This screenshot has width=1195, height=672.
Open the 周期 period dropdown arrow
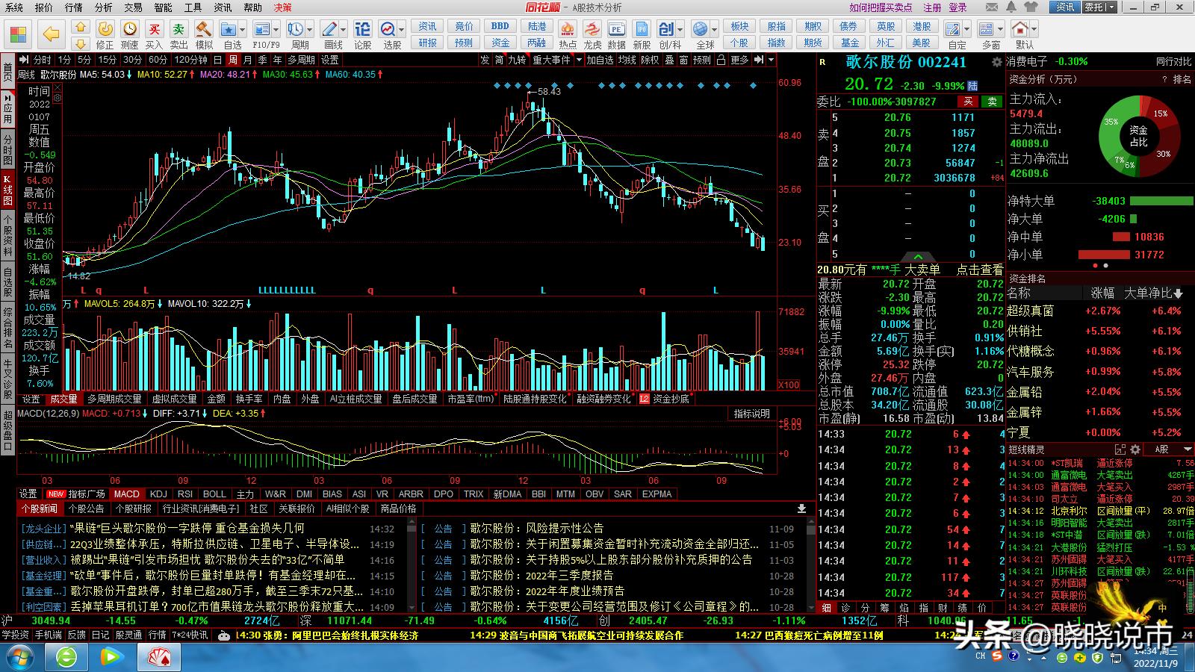click(309, 28)
